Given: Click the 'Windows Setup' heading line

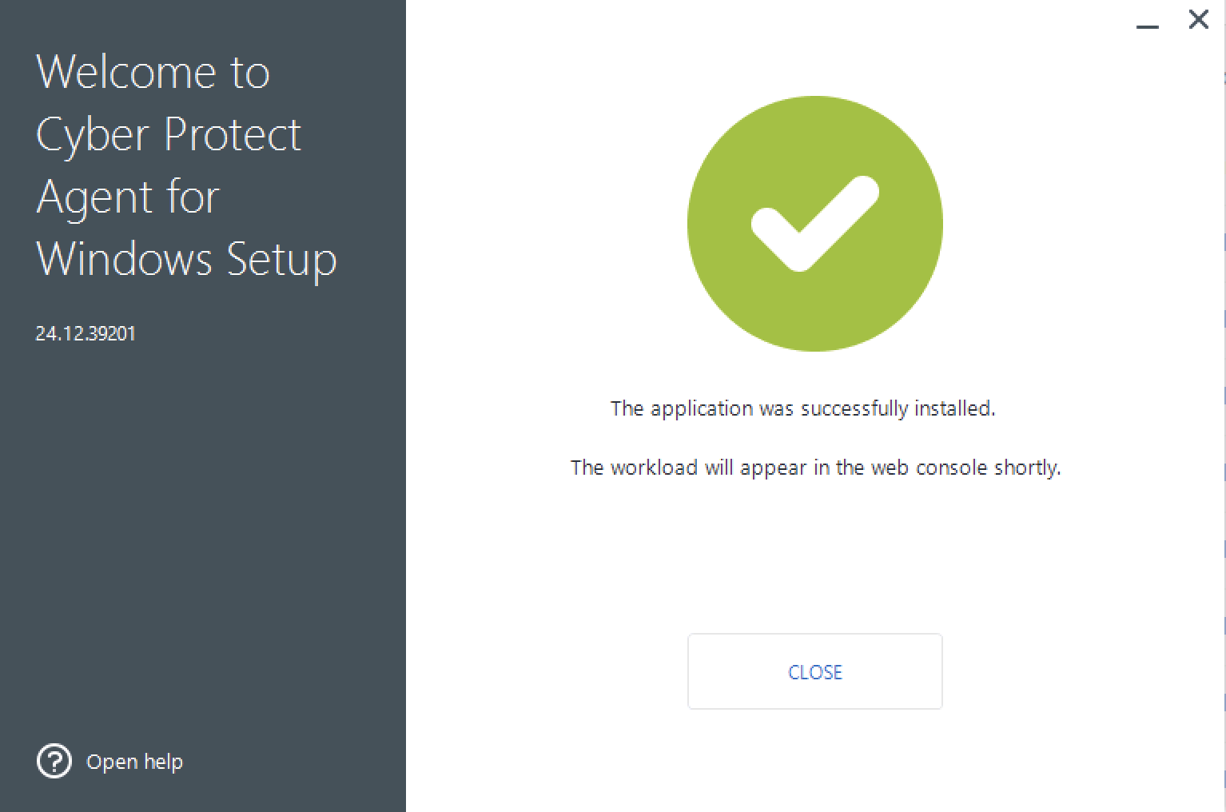Looking at the screenshot, I should click(187, 259).
